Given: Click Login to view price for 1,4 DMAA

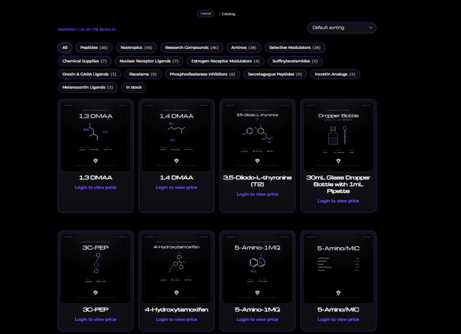Looking at the screenshot, I should 176,187.
